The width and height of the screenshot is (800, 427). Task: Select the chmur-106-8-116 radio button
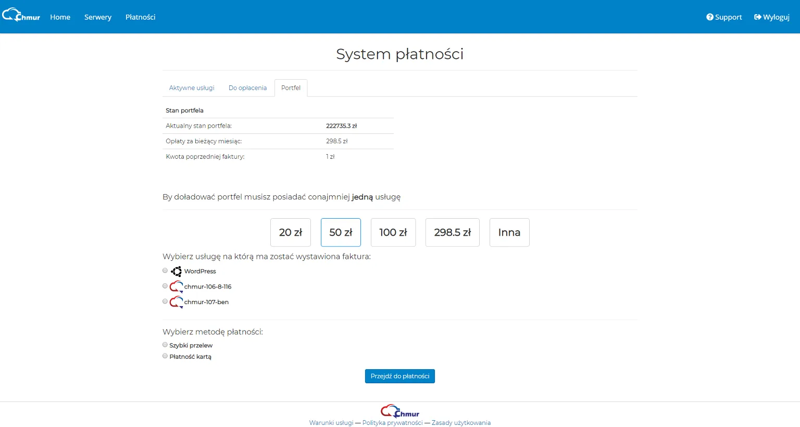[x=165, y=286]
